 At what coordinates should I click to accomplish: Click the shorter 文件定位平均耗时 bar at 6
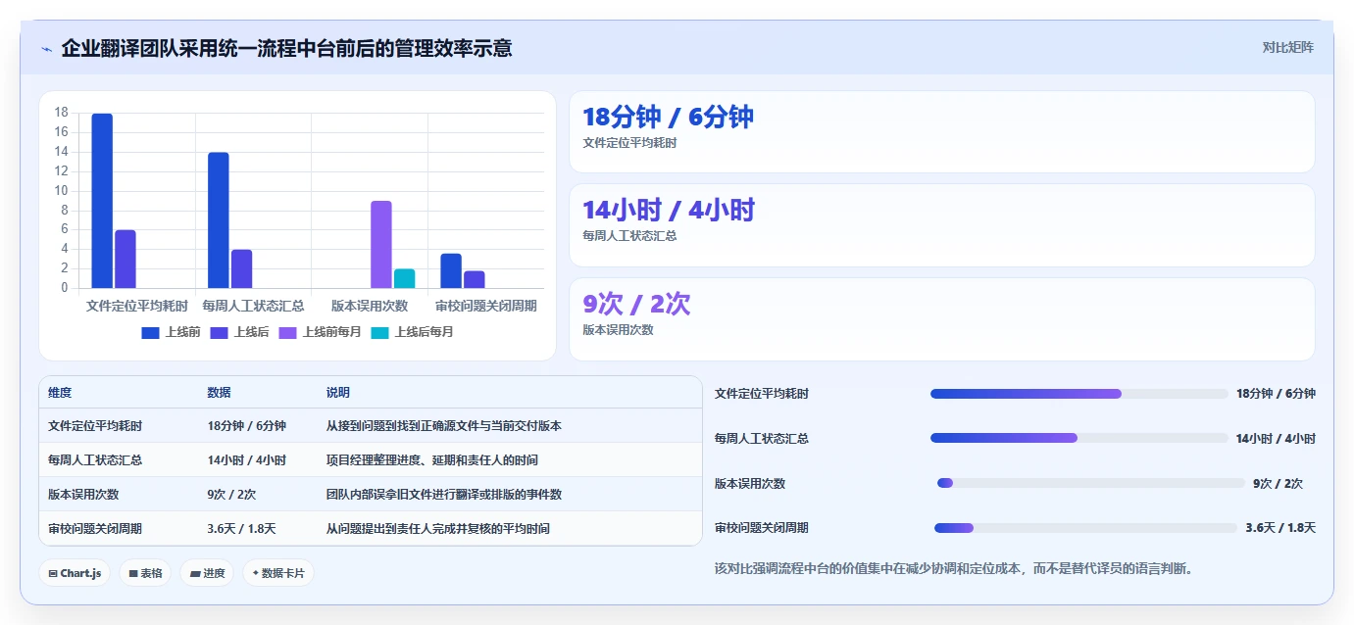click(x=125, y=260)
